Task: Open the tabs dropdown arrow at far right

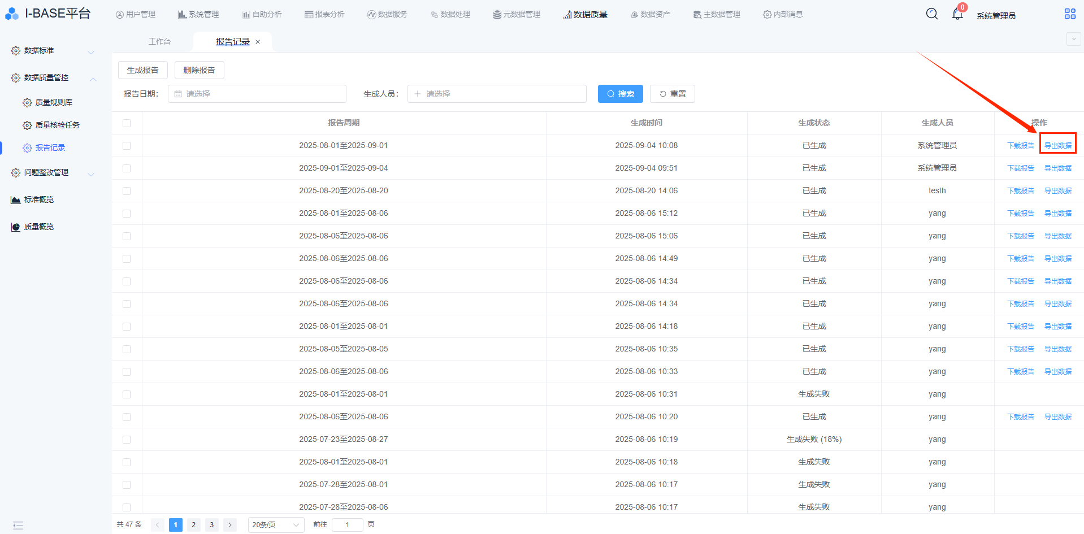Action: [x=1073, y=39]
